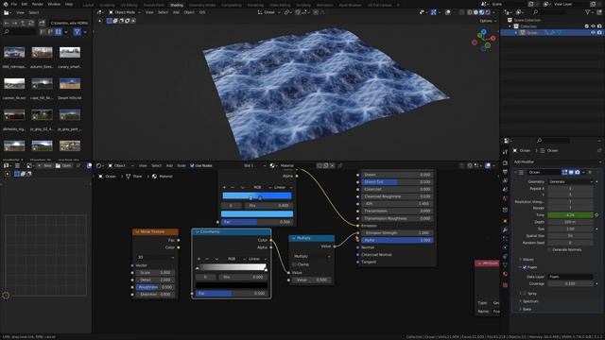
Task: Disable the Foam checkbox
Action: [525, 267]
